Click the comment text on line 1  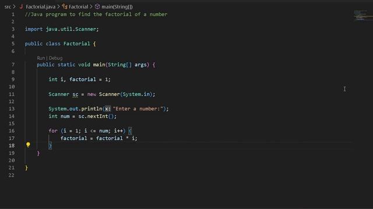[x=96, y=15]
